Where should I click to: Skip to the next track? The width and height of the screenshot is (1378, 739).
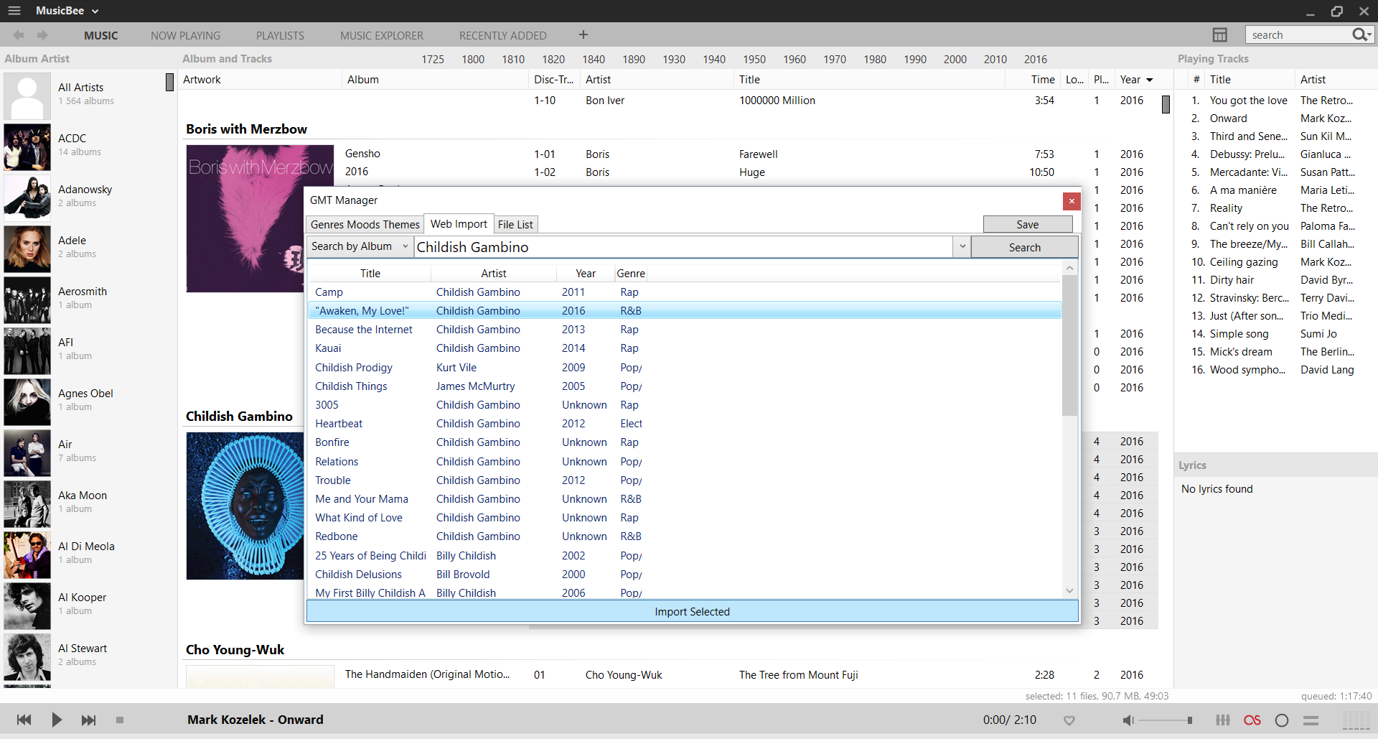pyautogui.click(x=88, y=720)
